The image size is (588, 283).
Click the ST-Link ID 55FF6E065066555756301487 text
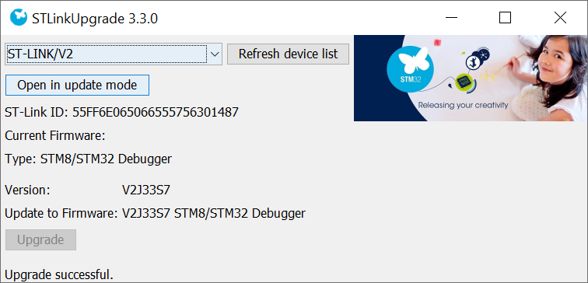click(x=121, y=112)
